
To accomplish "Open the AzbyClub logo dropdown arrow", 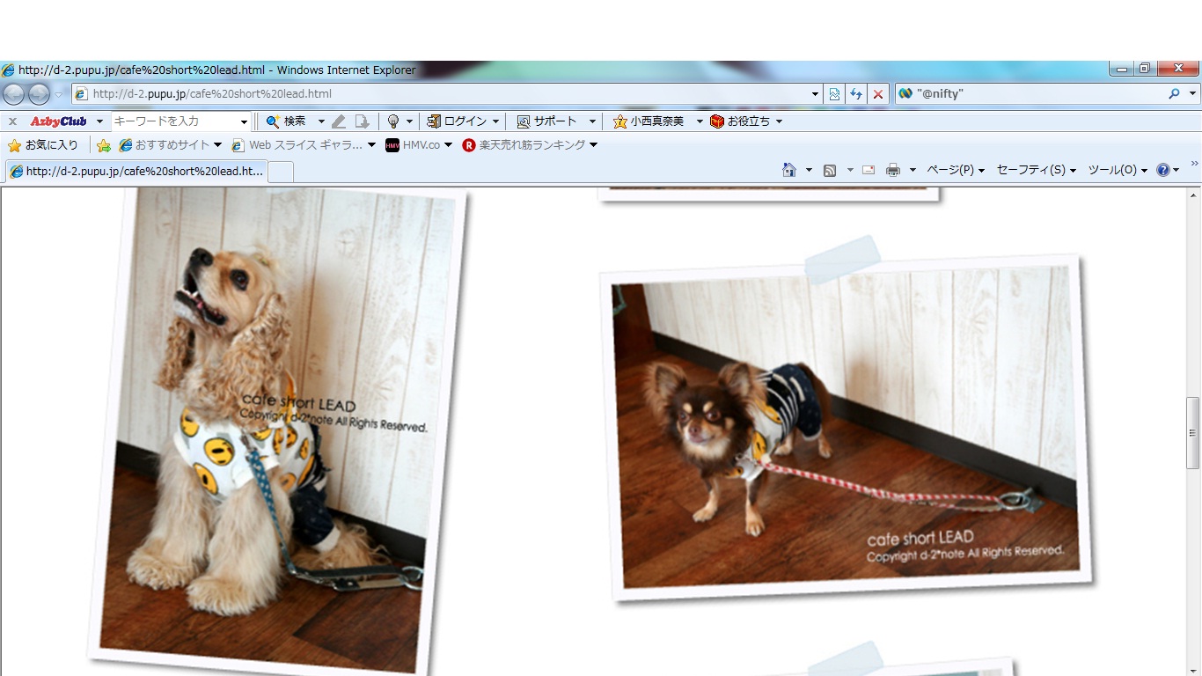I will pos(99,121).
